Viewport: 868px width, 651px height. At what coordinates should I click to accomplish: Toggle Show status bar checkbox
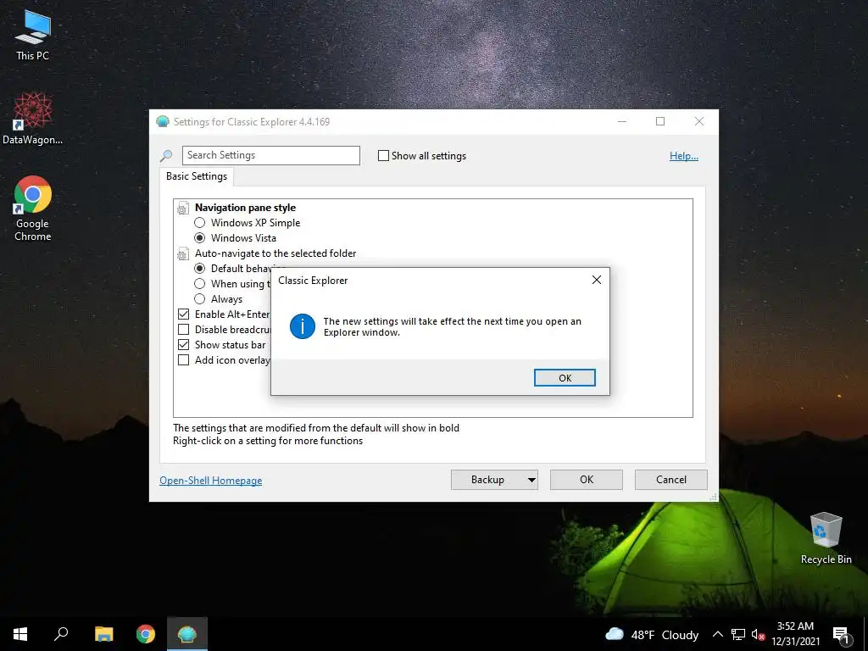(183, 345)
